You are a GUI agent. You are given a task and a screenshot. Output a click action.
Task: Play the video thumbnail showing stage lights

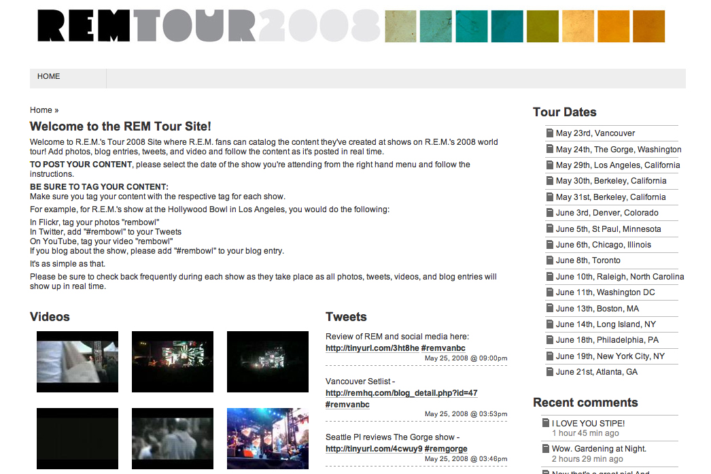pos(173,362)
